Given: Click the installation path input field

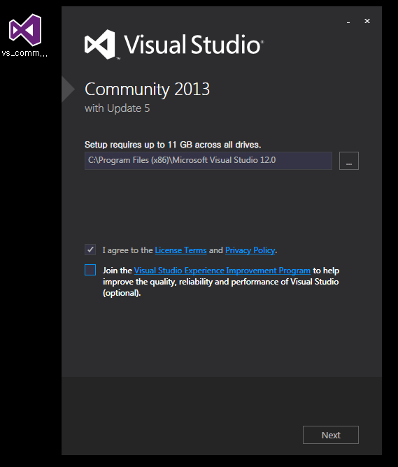Looking at the screenshot, I should tap(208, 161).
